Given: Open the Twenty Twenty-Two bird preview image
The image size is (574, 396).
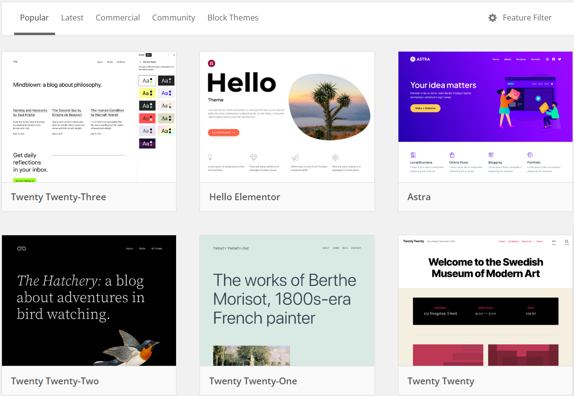Looking at the screenshot, I should coord(89,301).
